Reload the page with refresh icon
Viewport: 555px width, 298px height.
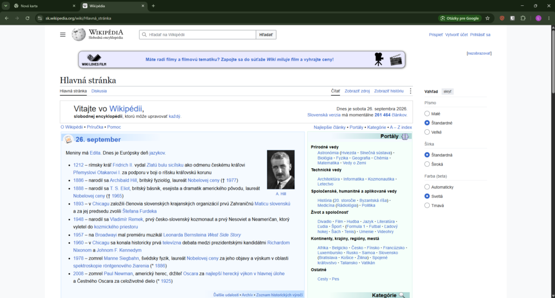(x=27, y=18)
